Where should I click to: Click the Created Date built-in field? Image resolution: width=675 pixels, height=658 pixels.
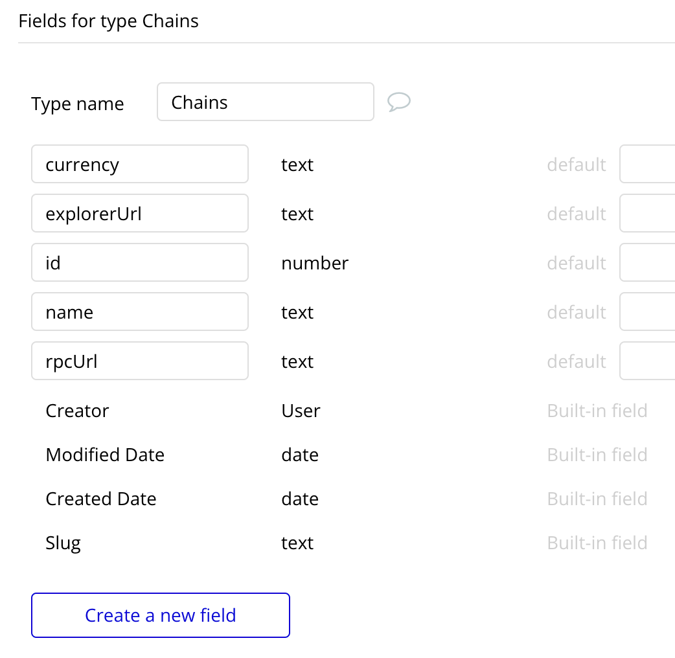[x=101, y=499]
